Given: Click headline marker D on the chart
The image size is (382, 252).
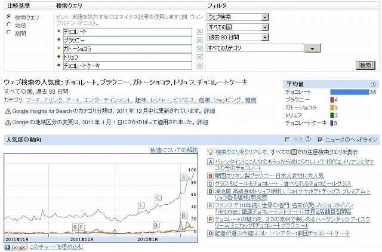Looking at the screenshot, I should tap(156, 225).
